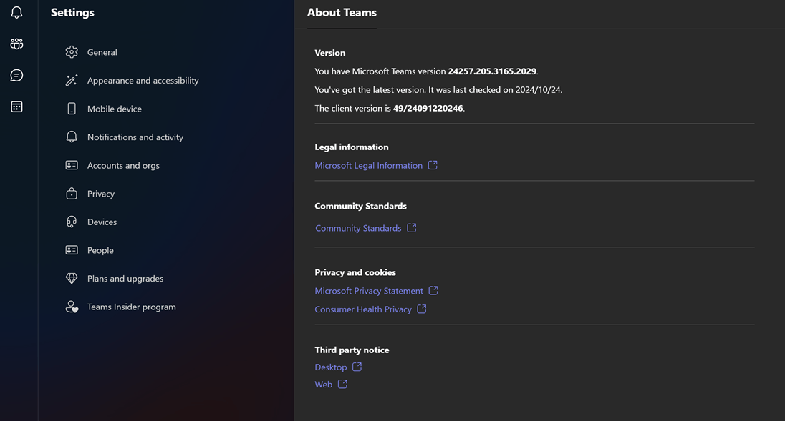This screenshot has height=421, width=785.
Task: Click the phone icon beside Mobile device
Action: [x=72, y=109]
